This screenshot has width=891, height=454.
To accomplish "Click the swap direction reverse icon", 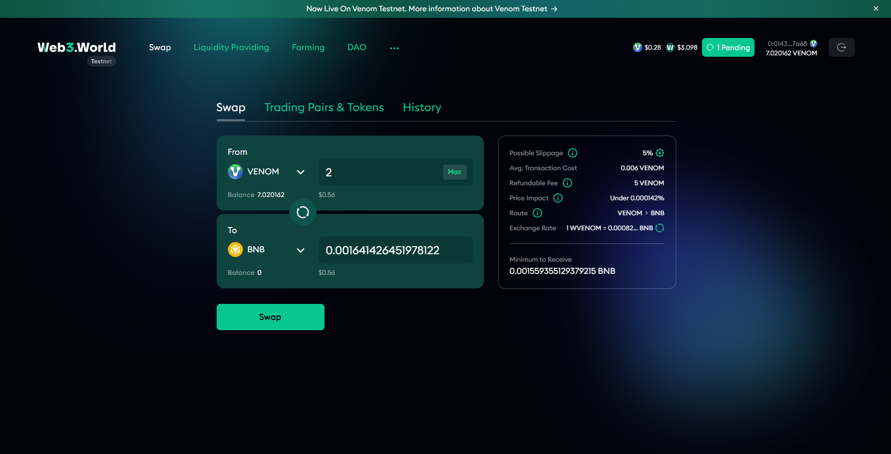I will 303,212.
